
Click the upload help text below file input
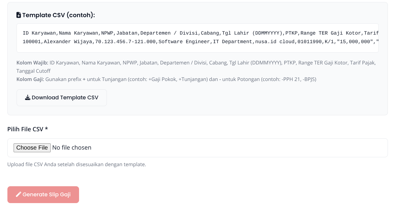pos(77,164)
